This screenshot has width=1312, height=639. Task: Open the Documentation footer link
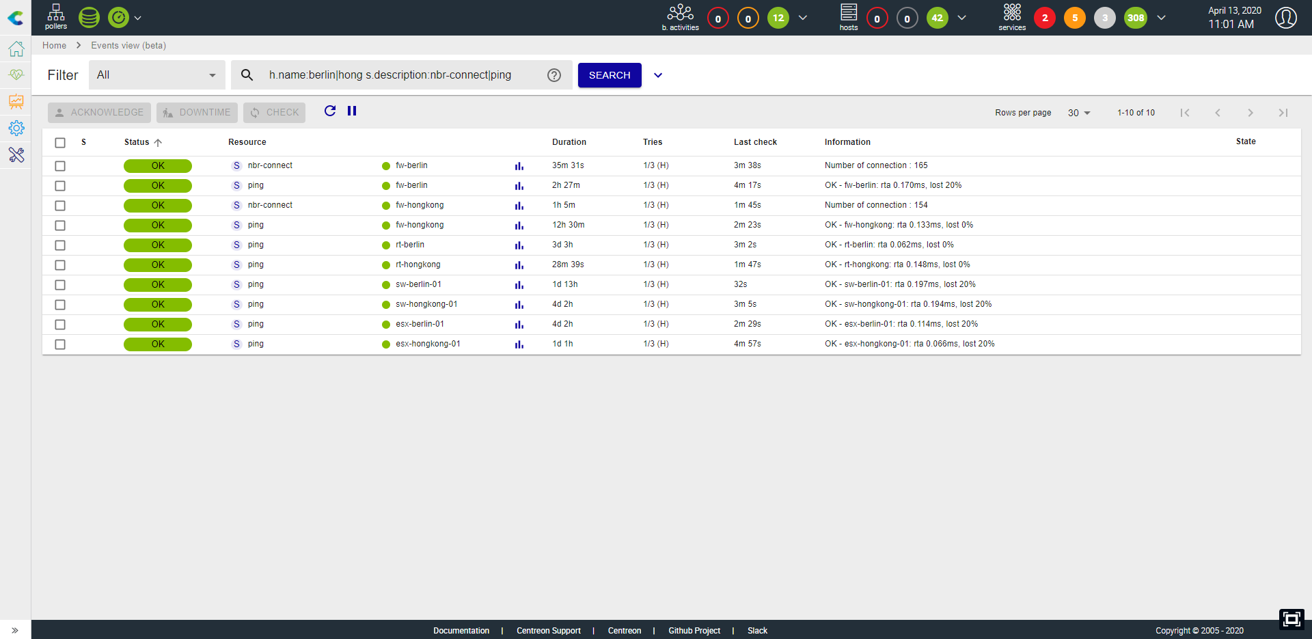pyautogui.click(x=461, y=631)
